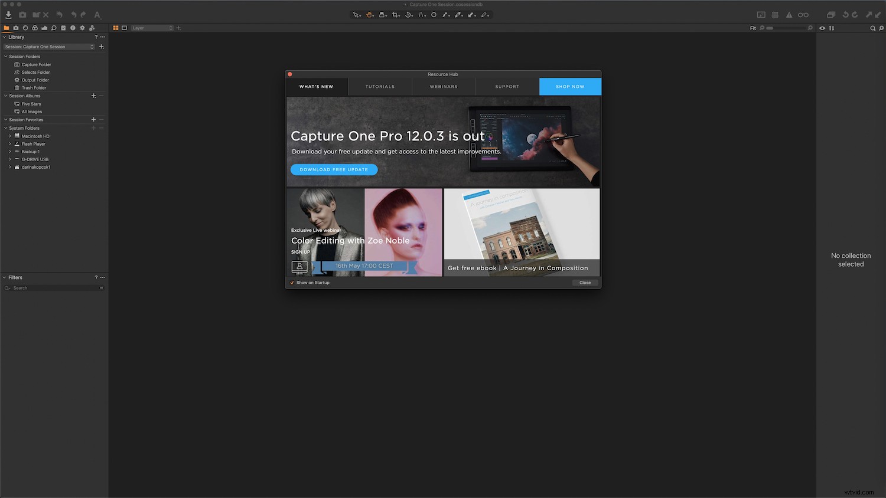Click the DOWNLOAD FREE UPDATE button
Screen dimensions: 886x498
pos(334,169)
